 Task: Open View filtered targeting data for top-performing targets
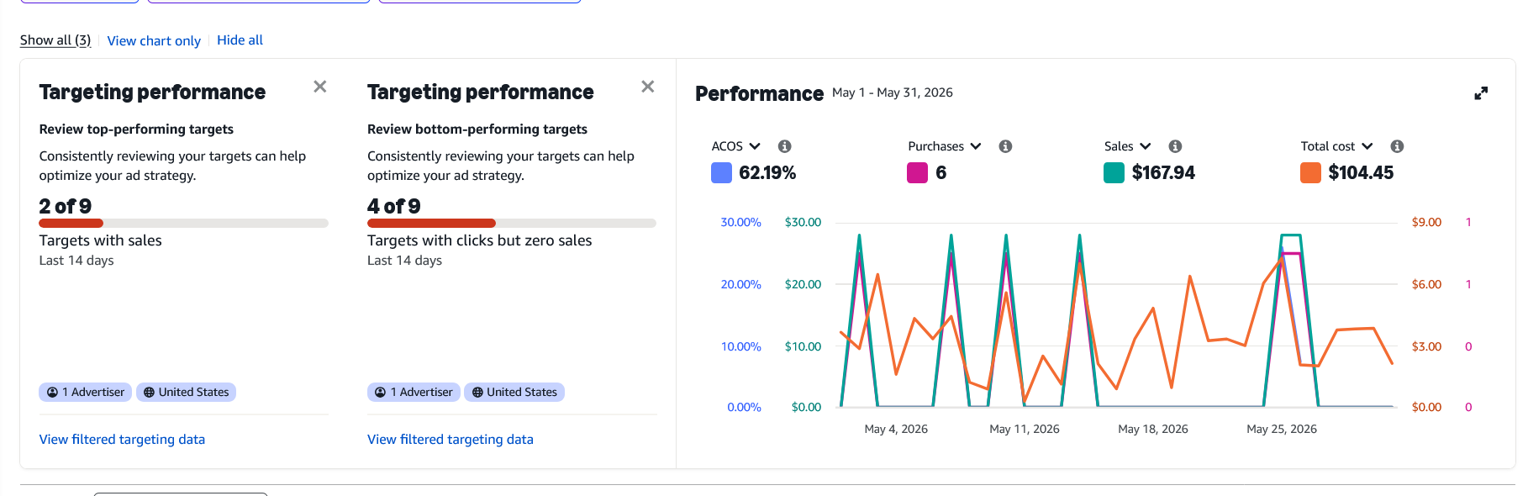point(122,439)
